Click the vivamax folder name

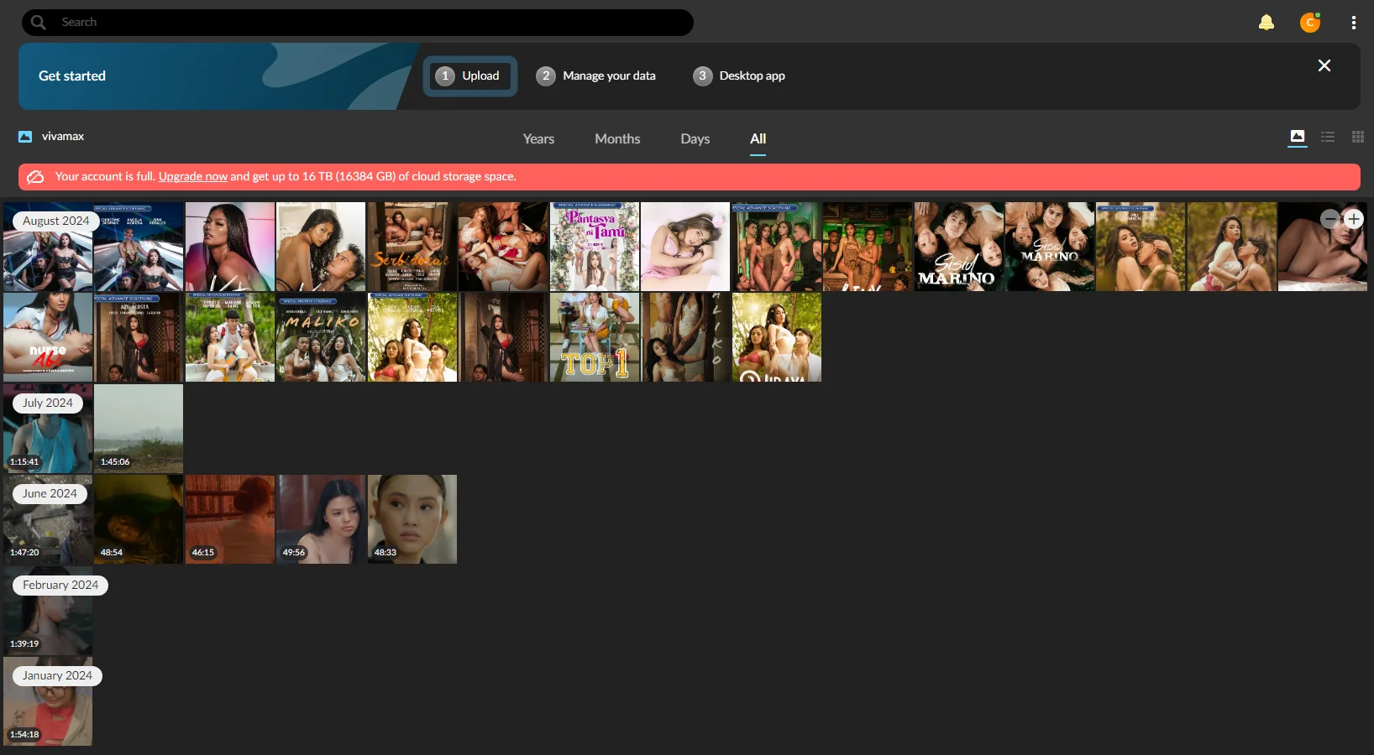pyautogui.click(x=63, y=137)
